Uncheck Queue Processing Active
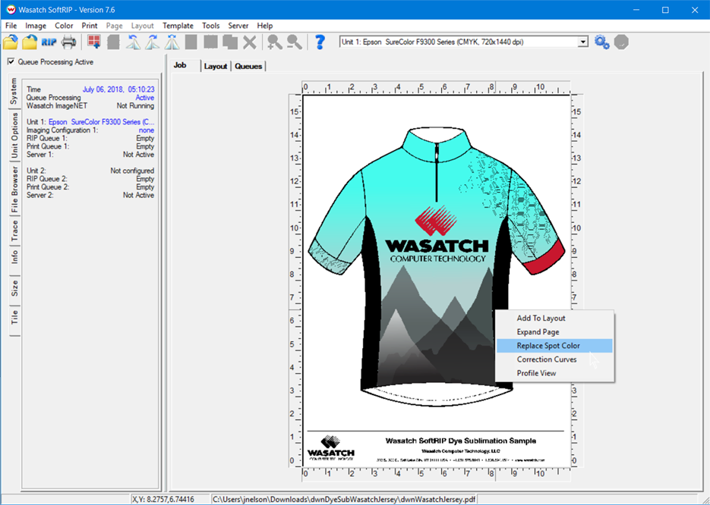This screenshot has height=505, width=710. pyautogui.click(x=12, y=61)
